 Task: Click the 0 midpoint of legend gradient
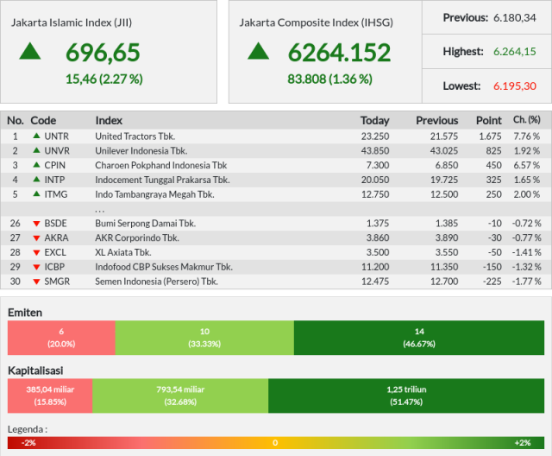click(275, 443)
